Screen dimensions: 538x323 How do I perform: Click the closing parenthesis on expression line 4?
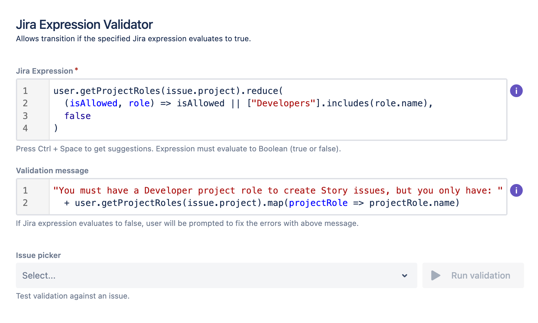tap(56, 128)
